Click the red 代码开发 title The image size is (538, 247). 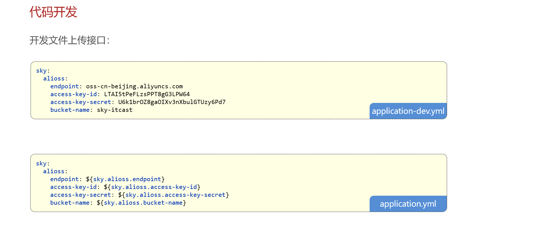(53, 12)
